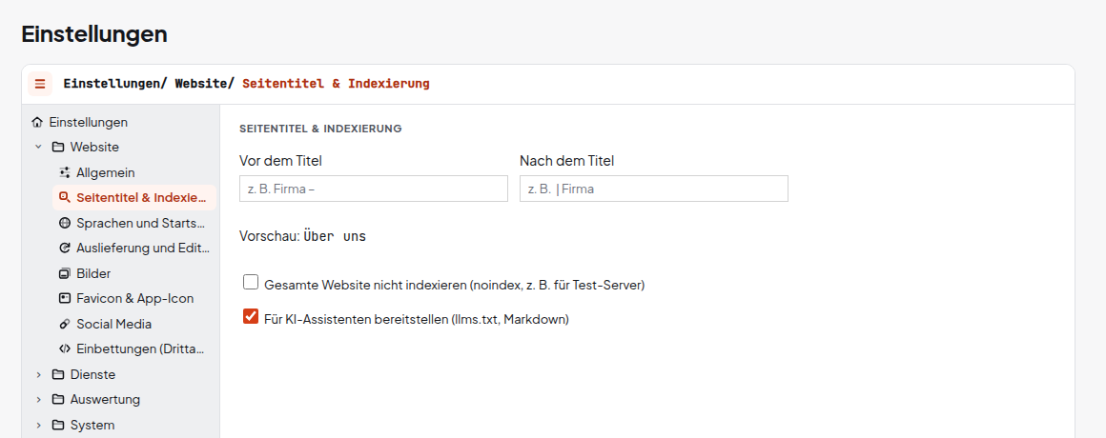This screenshot has width=1106, height=438.
Task: Click the System folder icon
Action: [x=58, y=425]
